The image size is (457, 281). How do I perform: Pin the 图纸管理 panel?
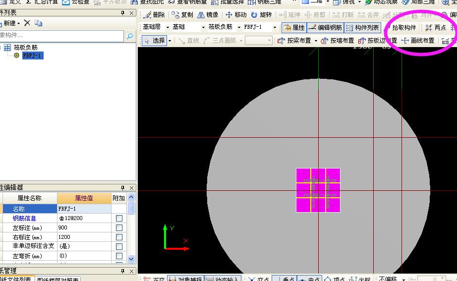123,271
